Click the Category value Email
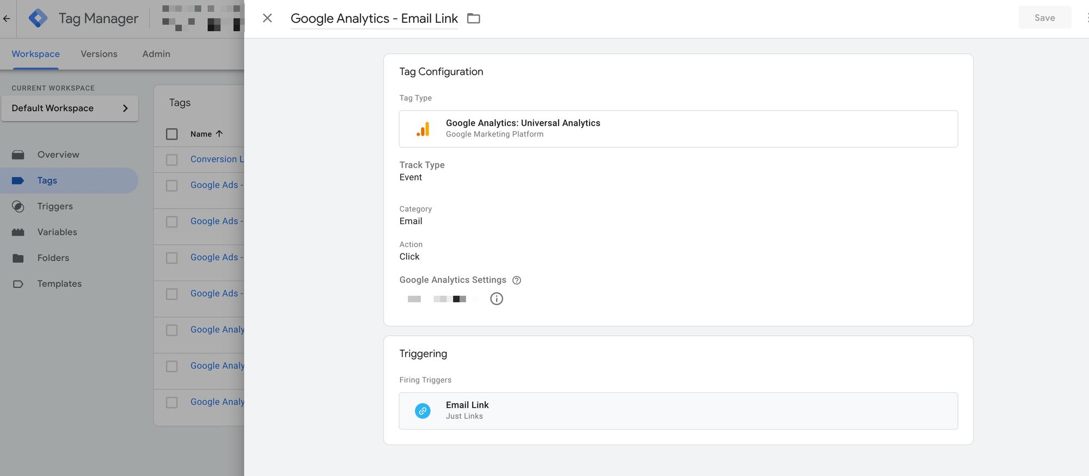 coord(411,221)
